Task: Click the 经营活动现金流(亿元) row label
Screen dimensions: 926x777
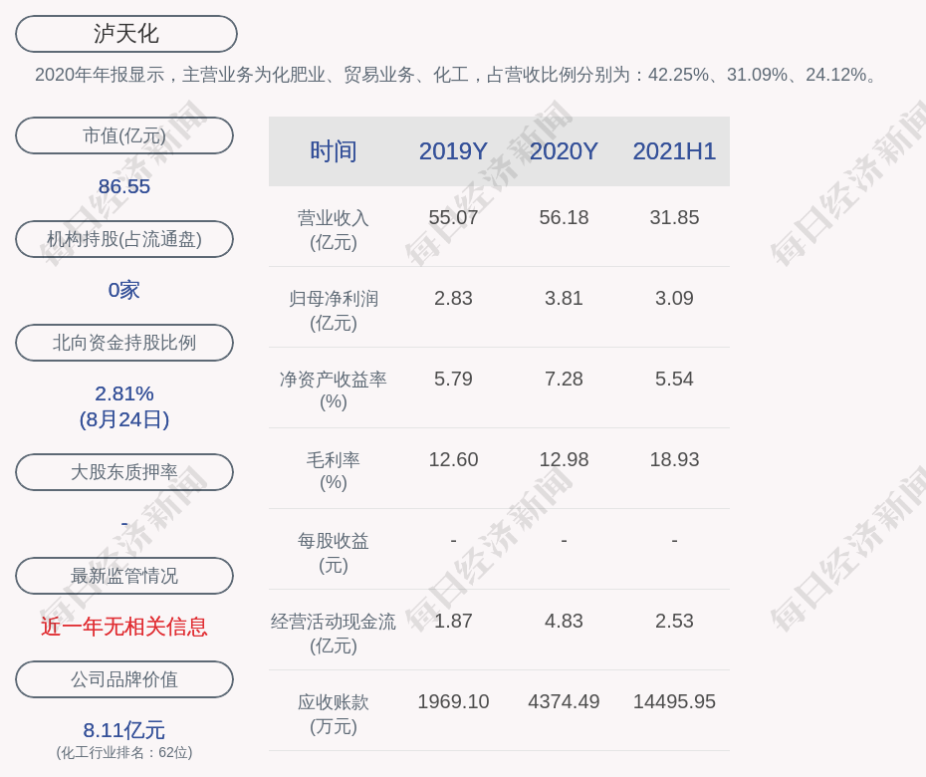Action: (334, 634)
